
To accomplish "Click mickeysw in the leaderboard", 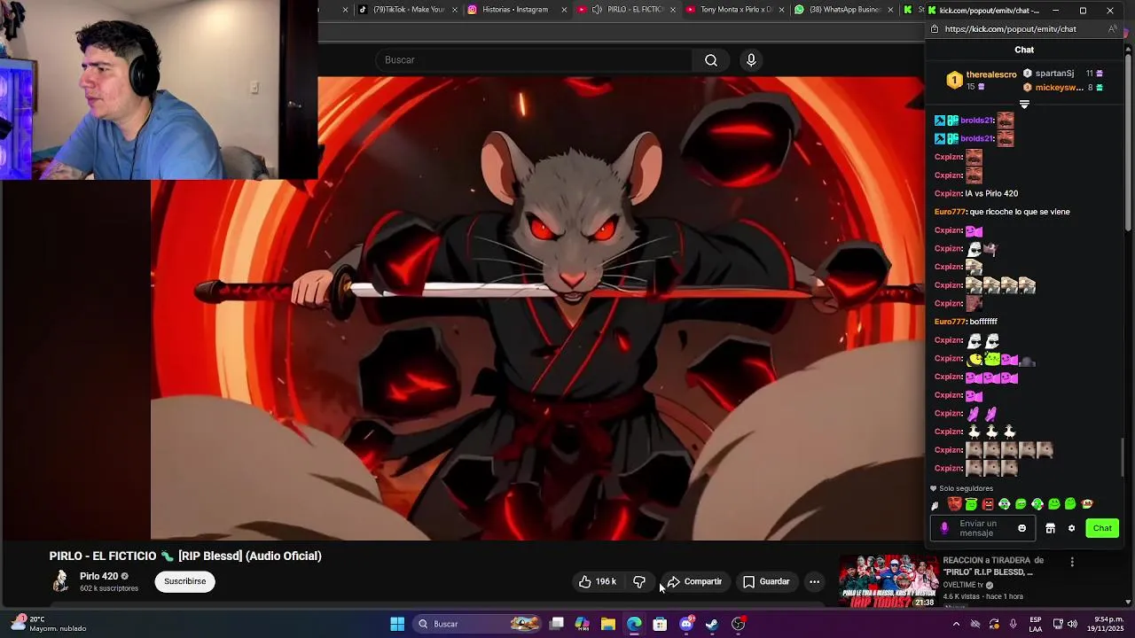I will tap(1059, 88).
